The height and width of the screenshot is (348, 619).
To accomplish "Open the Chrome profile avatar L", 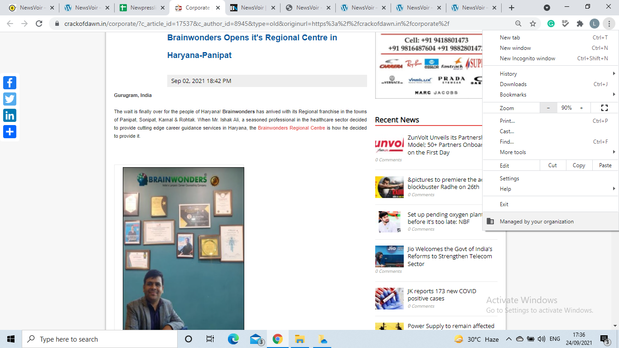I will [x=594, y=24].
